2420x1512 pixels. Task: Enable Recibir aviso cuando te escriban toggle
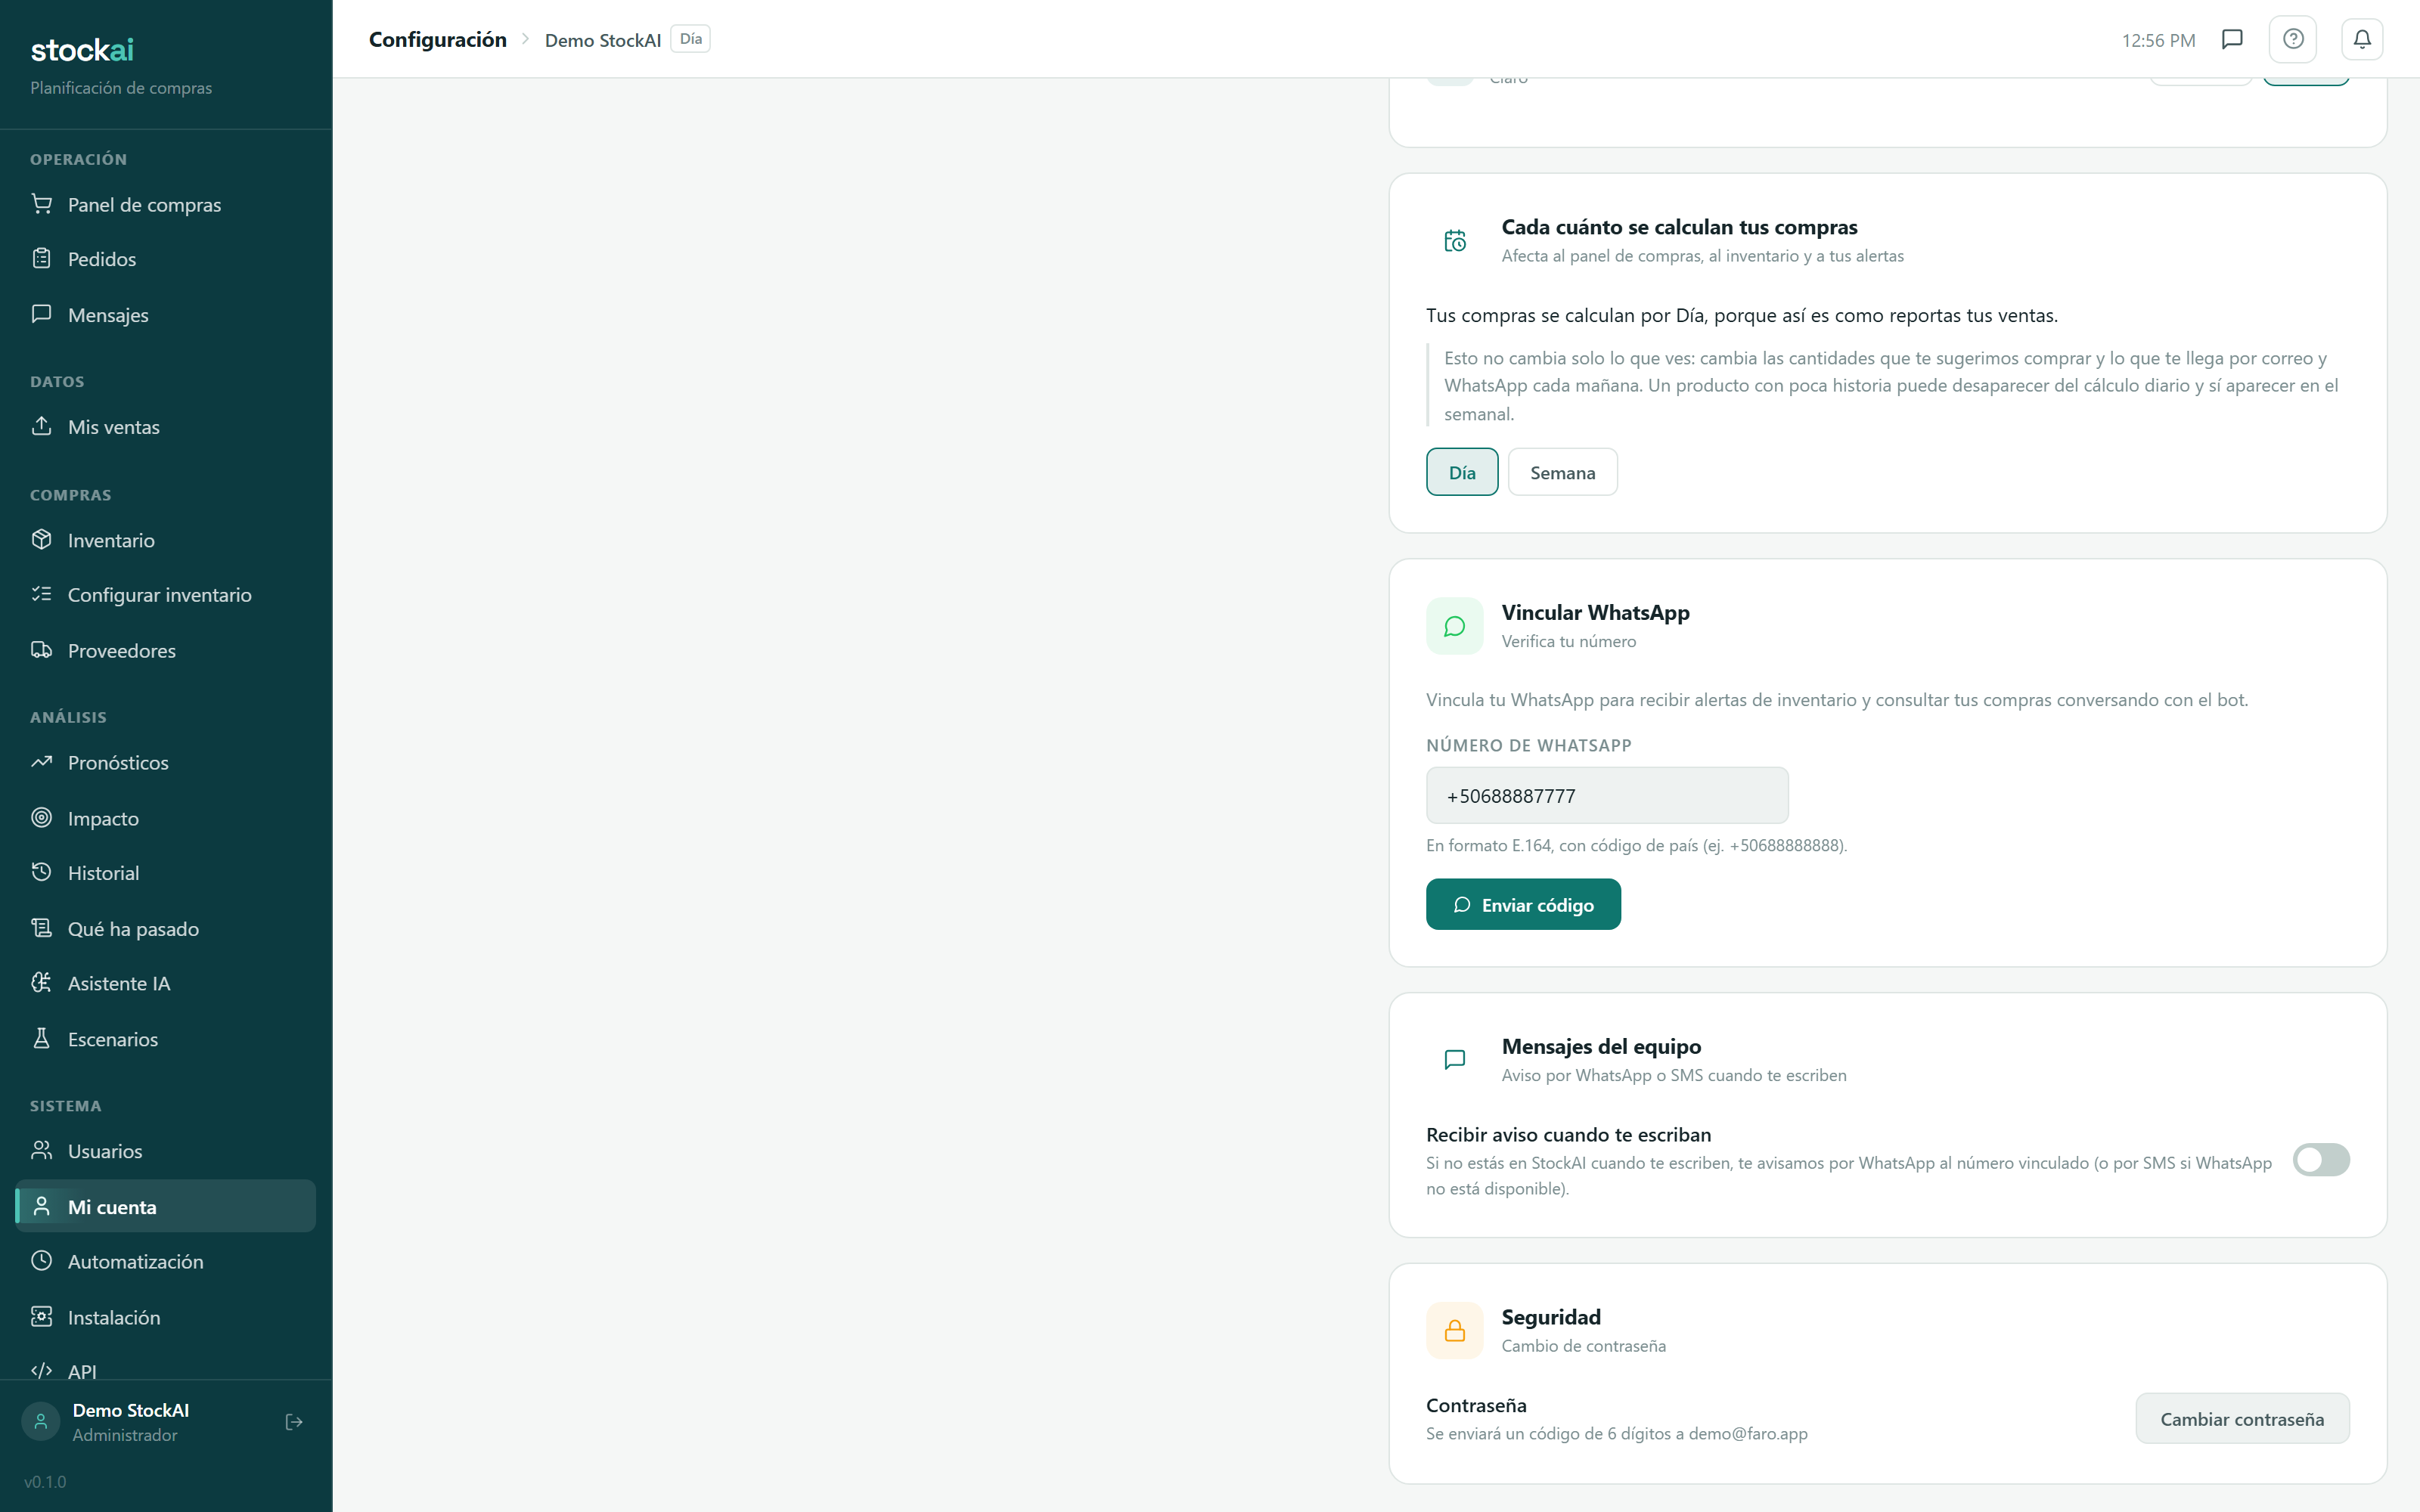pos(2321,1160)
